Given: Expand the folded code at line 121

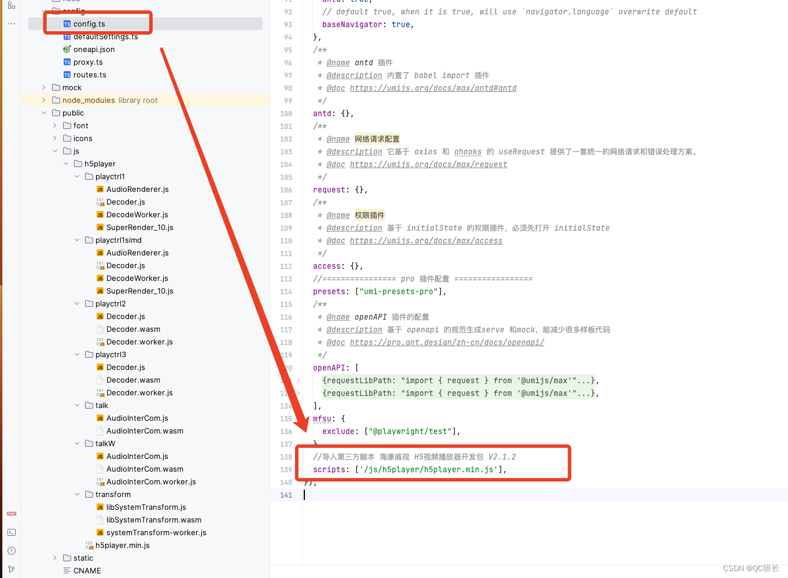Looking at the screenshot, I should tap(297, 380).
